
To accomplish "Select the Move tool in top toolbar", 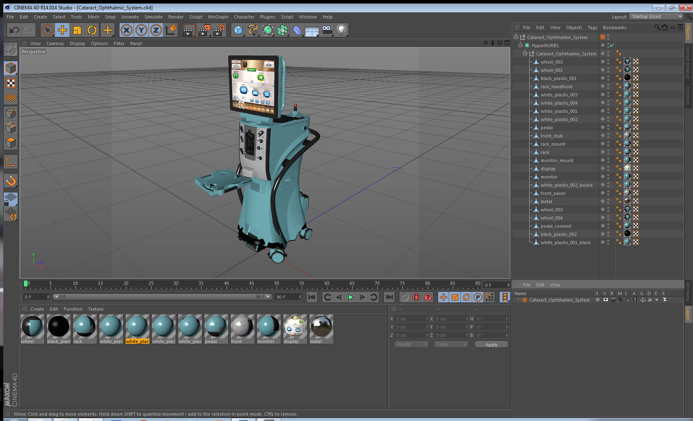I will [x=62, y=30].
